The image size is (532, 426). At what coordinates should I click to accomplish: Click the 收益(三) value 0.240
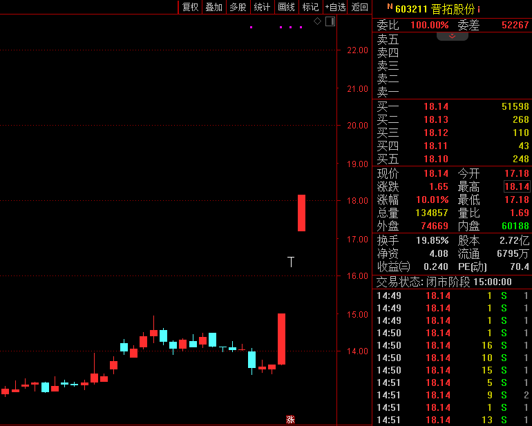(436, 267)
